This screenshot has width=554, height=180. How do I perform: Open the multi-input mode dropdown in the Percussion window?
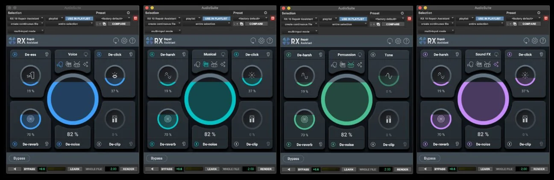(299, 31)
